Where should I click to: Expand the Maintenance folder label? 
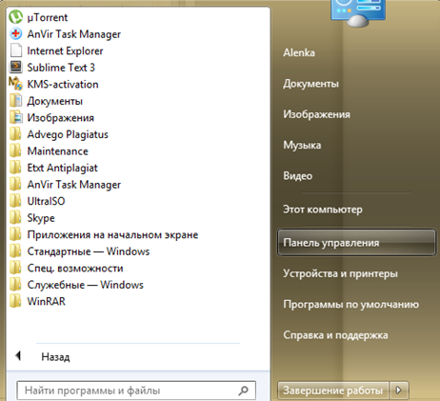(x=58, y=150)
